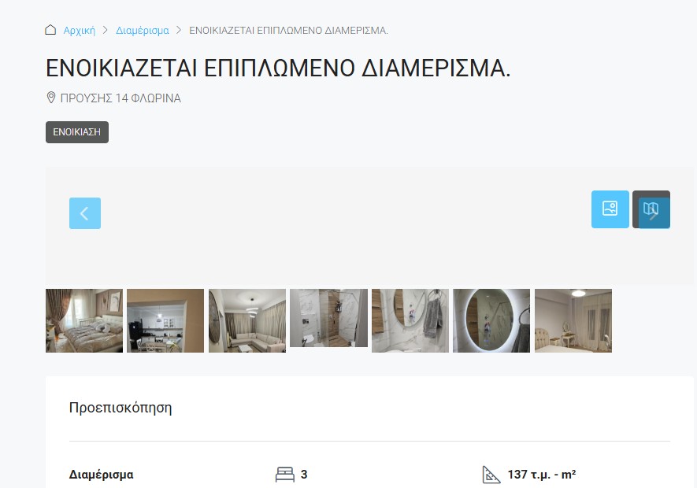697x488 pixels.
Task: Click the bed icon for bedrooms
Action: pos(285,474)
